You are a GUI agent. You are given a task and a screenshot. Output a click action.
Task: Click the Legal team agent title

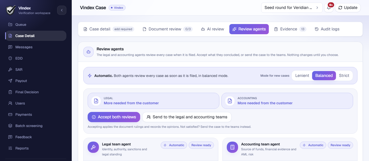click(x=116, y=144)
